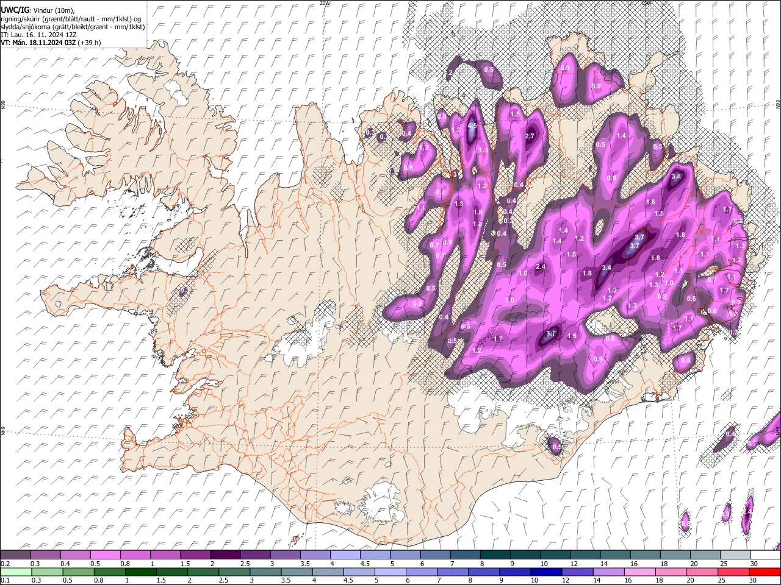Click the 'VT: Mán. 18.11.2024 03Z' line
The width and height of the screenshot is (781, 585).
[x=39, y=43]
